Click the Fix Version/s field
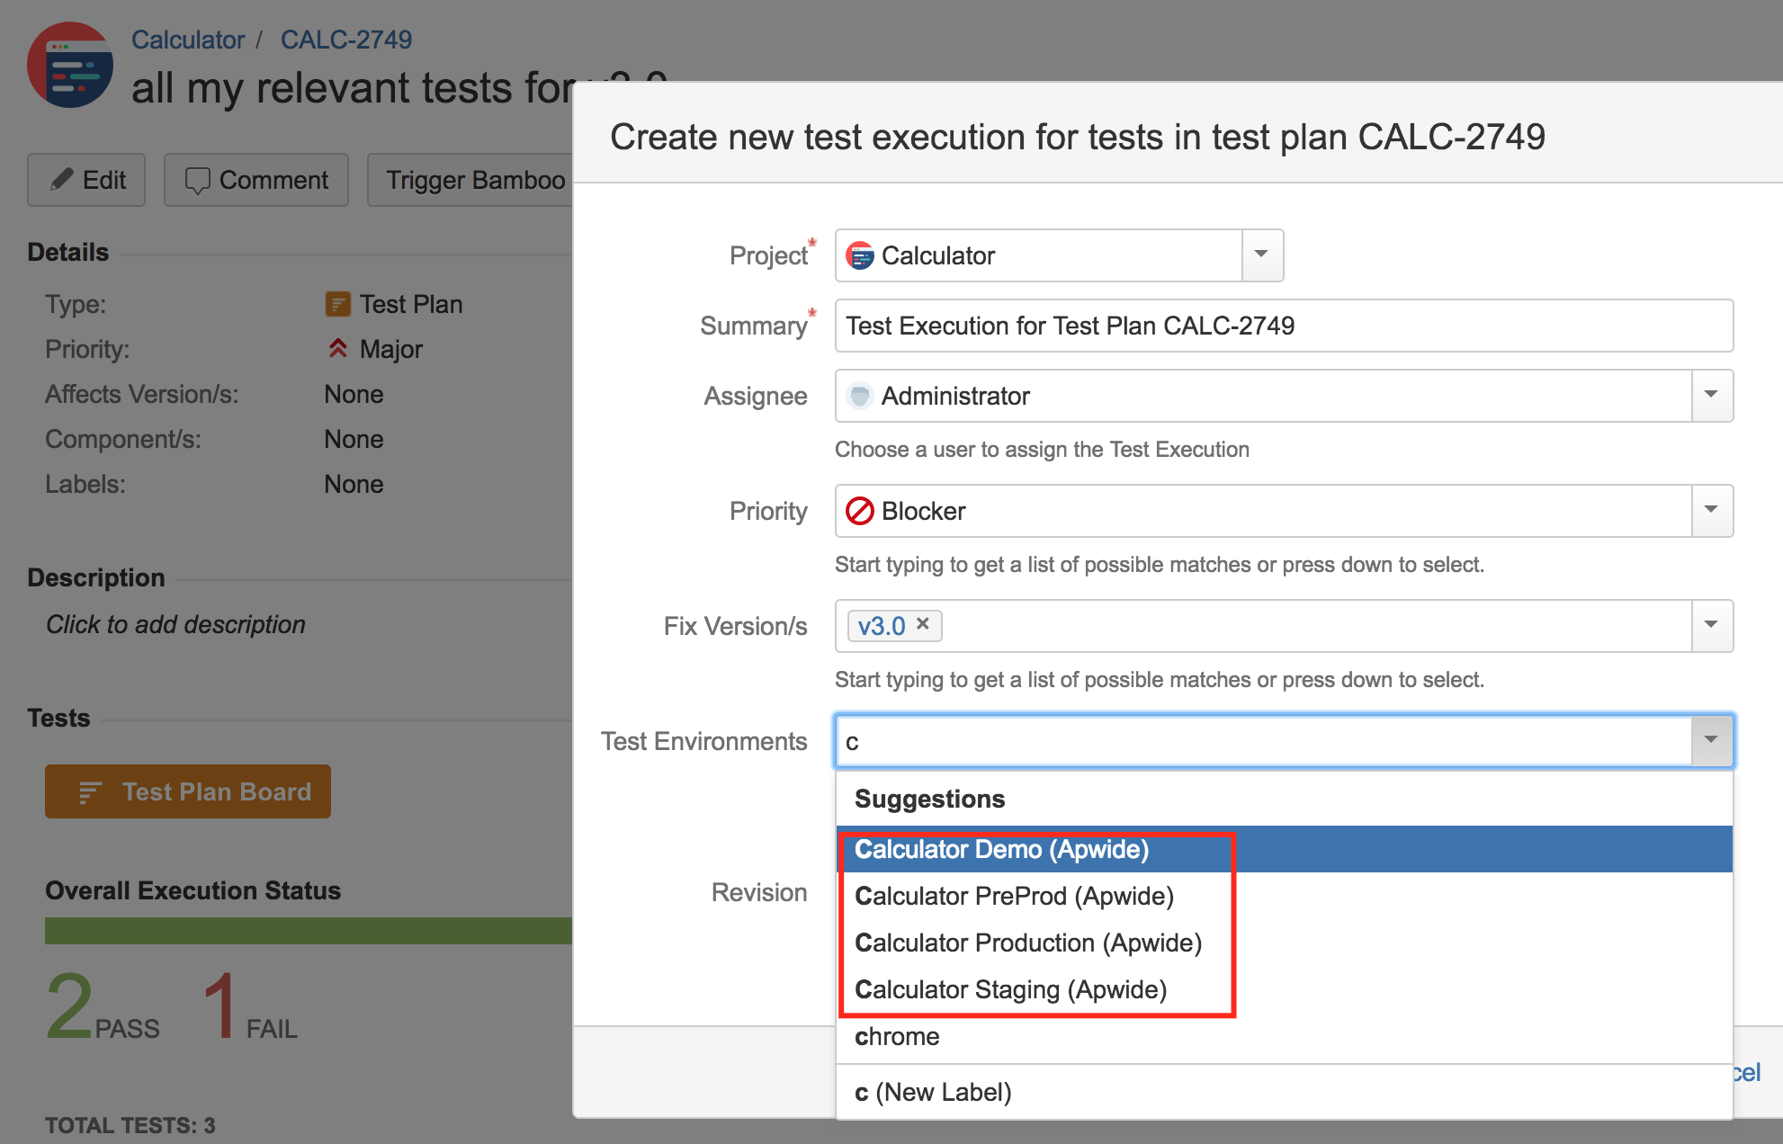1783x1144 pixels. (1284, 626)
